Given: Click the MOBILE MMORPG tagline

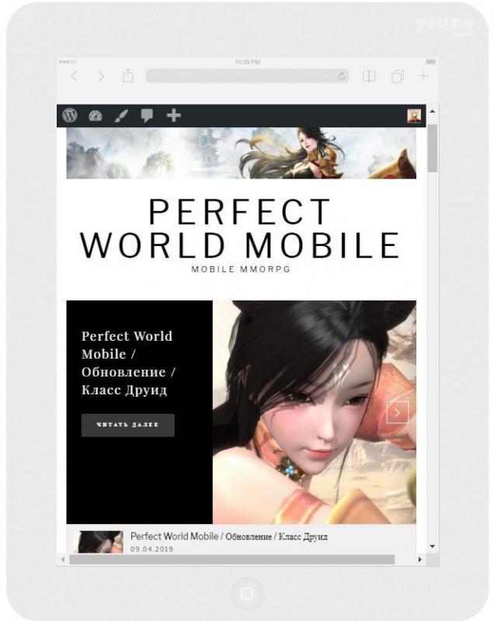Looking at the screenshot, I should (241, 269).
